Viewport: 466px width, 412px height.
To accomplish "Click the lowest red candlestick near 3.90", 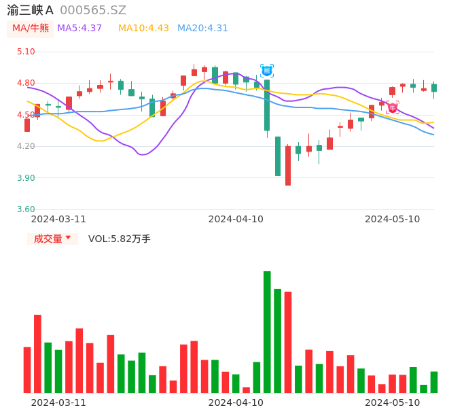I will [288, 165].
